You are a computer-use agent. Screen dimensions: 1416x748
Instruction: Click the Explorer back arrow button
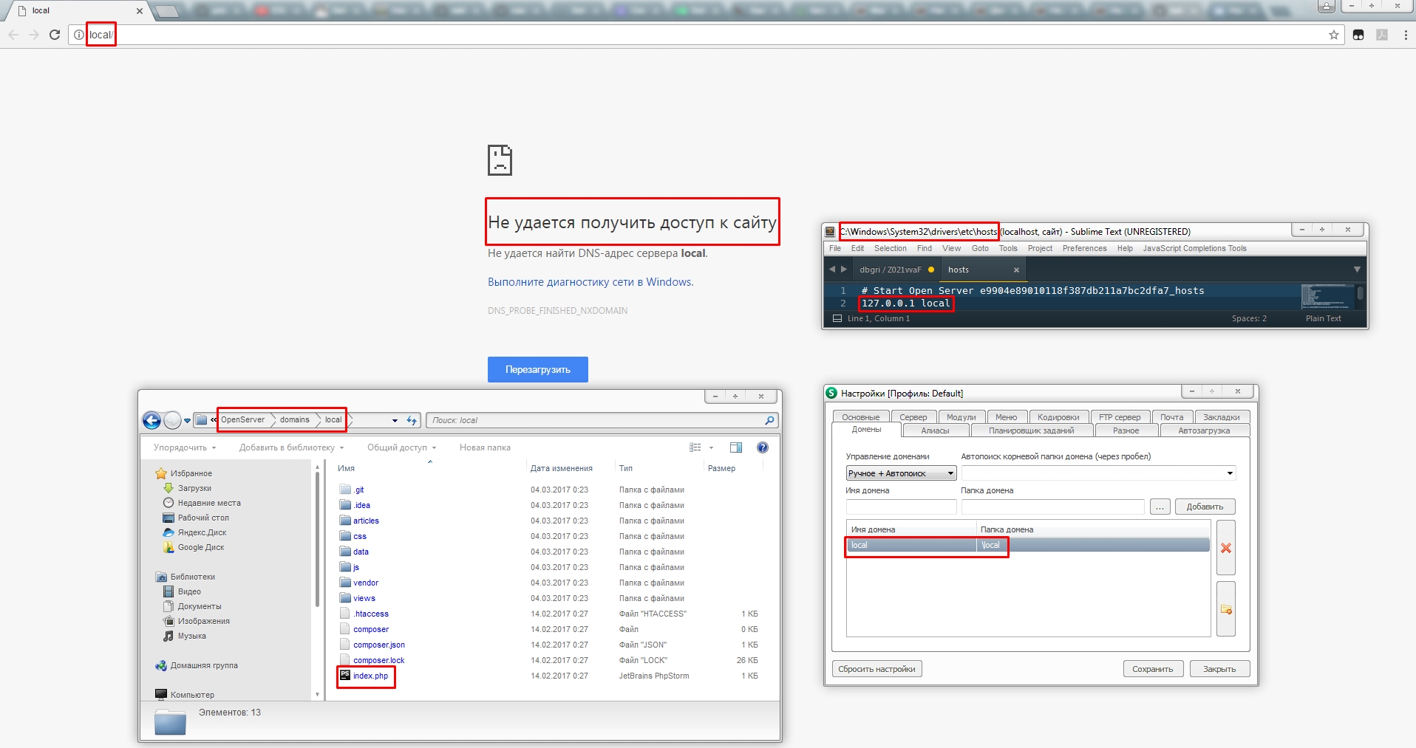(x=152, y=420)
